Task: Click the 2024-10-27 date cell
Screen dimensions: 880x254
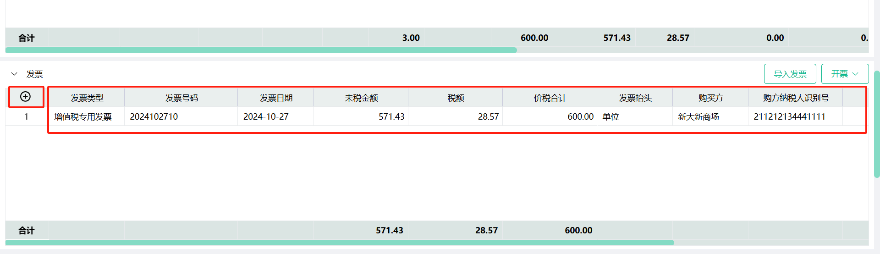Action: point(275,116)
